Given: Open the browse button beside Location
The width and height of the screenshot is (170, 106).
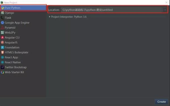Looking at the screenshot, I should pos(165,10).
